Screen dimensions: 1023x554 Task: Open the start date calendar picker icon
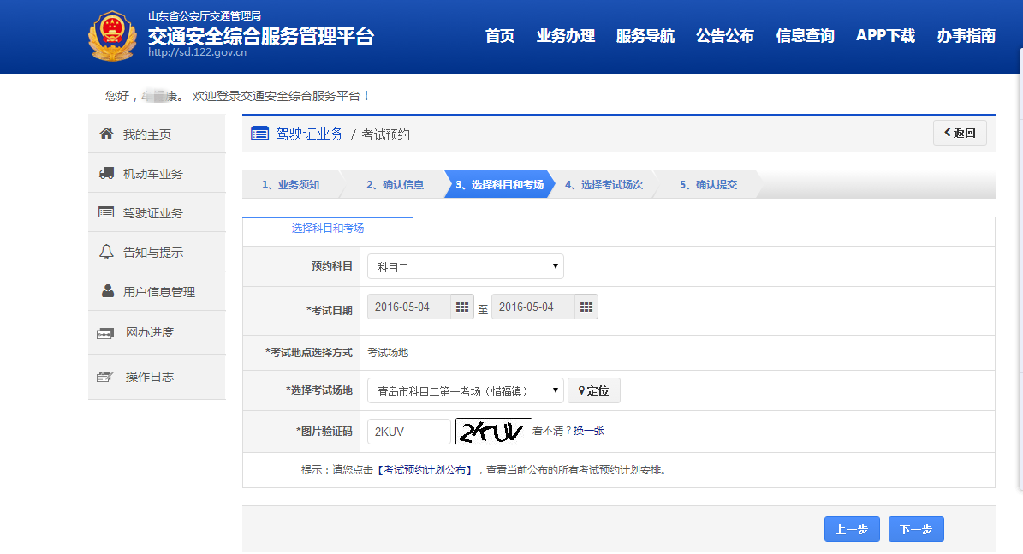(x=462, y=307)
